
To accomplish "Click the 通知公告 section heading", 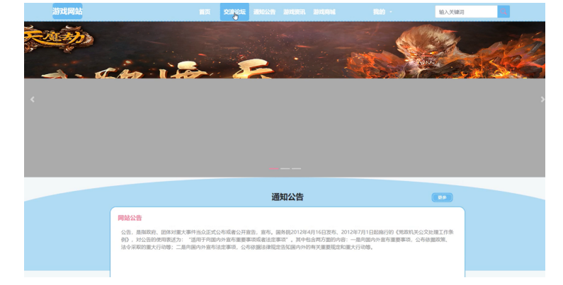I will 288,197.
